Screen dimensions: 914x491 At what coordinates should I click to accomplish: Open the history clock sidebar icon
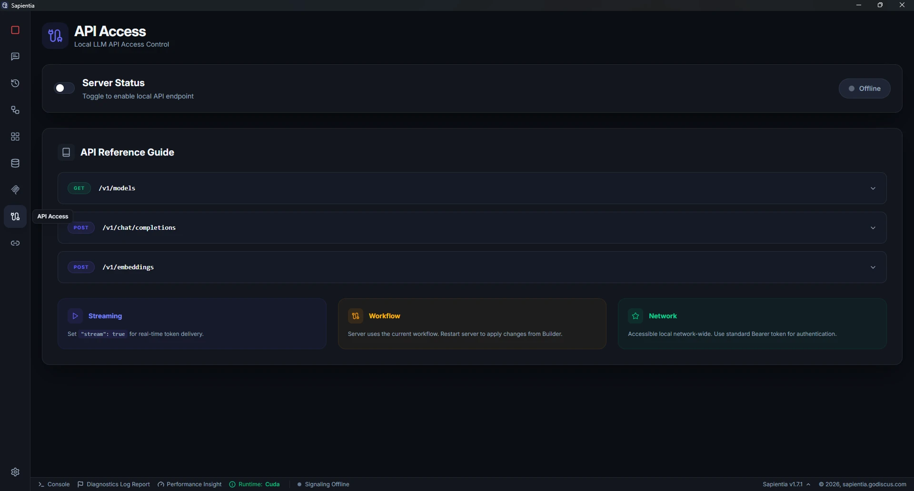pyautogui.click(x=15, y=83)
